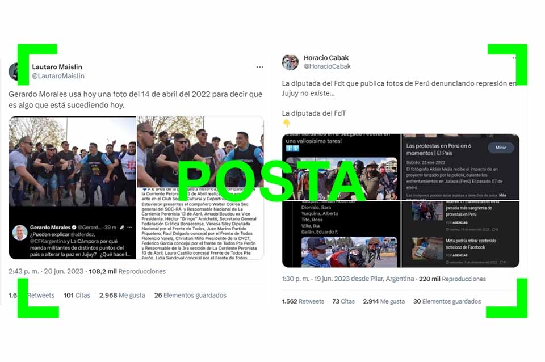Viewport: 545px width, 362px height.
Task: Click Gerardo Morales' avatar in quoted tweet
Action: [x=20, y=233]
